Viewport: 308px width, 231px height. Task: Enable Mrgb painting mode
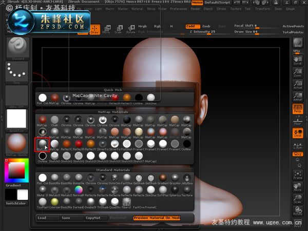(142, 26)
